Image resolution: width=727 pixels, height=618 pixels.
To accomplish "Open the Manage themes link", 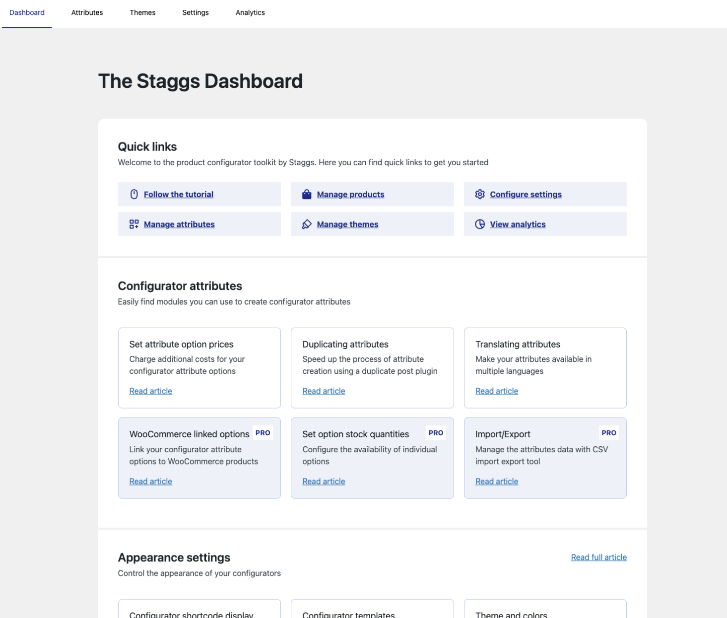I will [x=347, y=224].
